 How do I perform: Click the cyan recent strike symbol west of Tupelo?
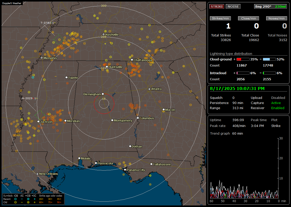(x=33, y=77)
